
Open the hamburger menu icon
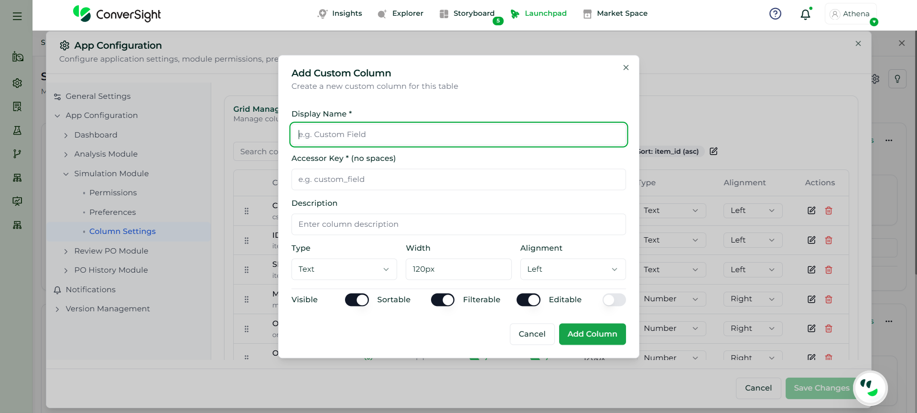17,16
